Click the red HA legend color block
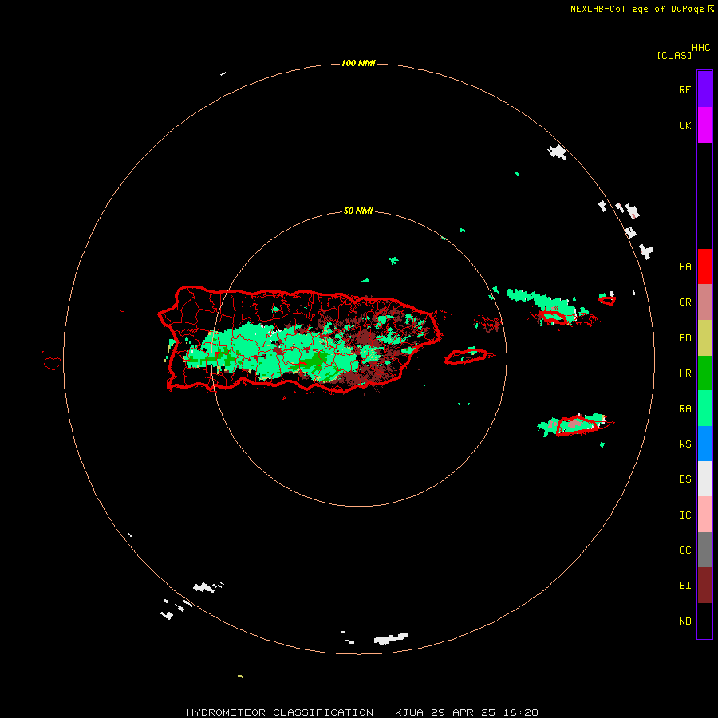This screenshot has height=718, width=718. pos(704,266)
